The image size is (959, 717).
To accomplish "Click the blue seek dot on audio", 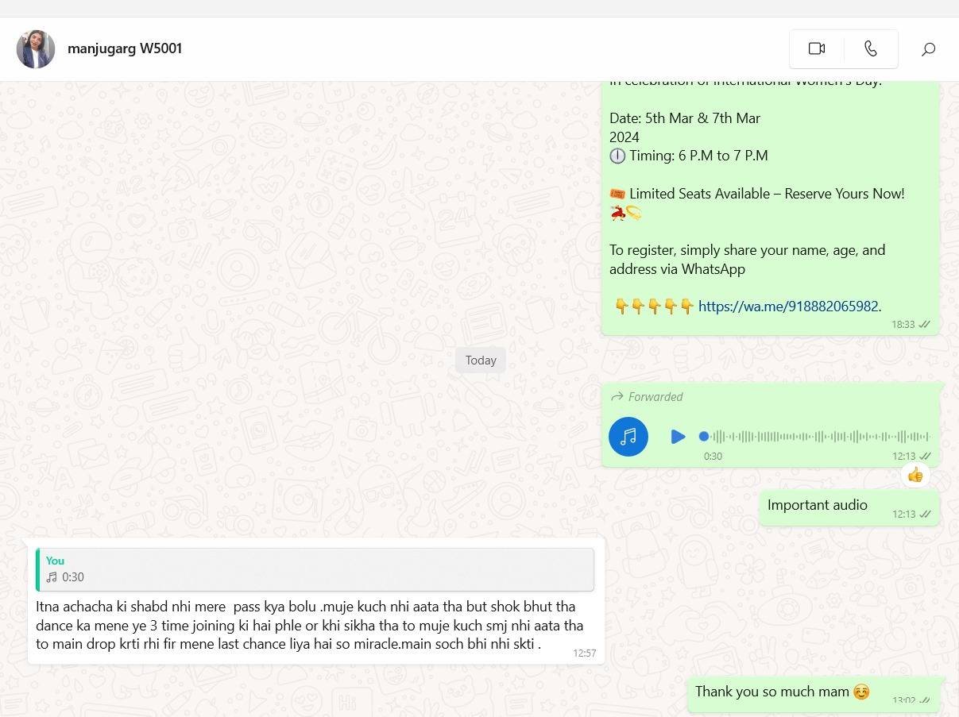I will click(703, 436).
